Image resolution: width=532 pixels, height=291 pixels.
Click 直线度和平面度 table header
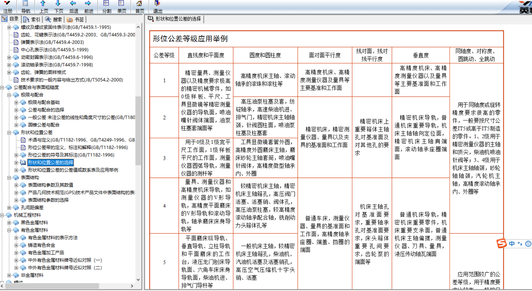tap(206, 55)
